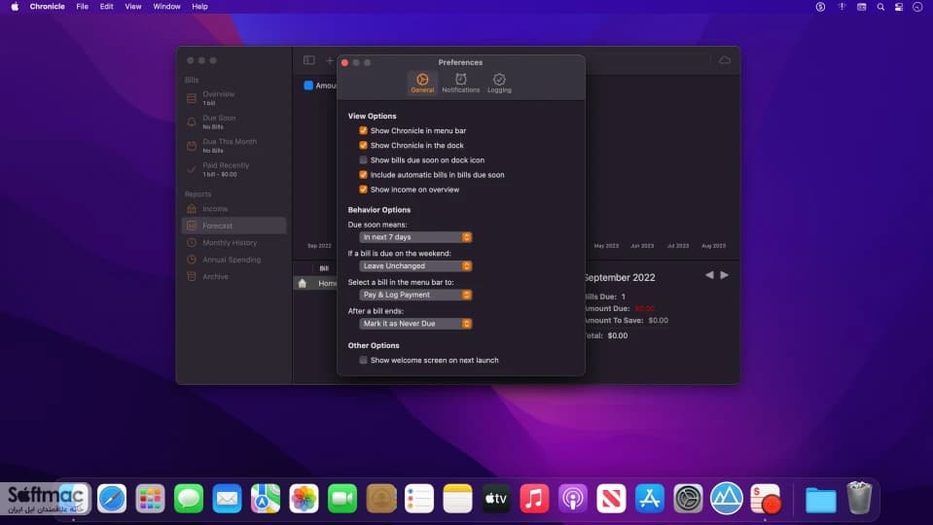Image resolution: width=933 pixels, height=525 pixels.
Task: Select Due Soon in the sidebar
Action: pos(233,122)
